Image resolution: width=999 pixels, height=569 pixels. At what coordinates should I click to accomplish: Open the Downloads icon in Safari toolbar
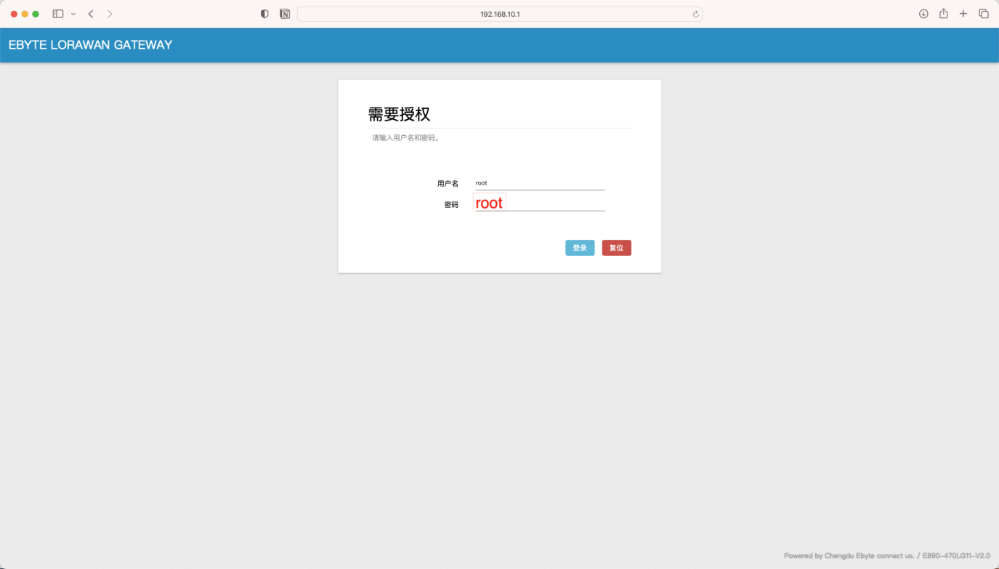[x=923, y=13]
